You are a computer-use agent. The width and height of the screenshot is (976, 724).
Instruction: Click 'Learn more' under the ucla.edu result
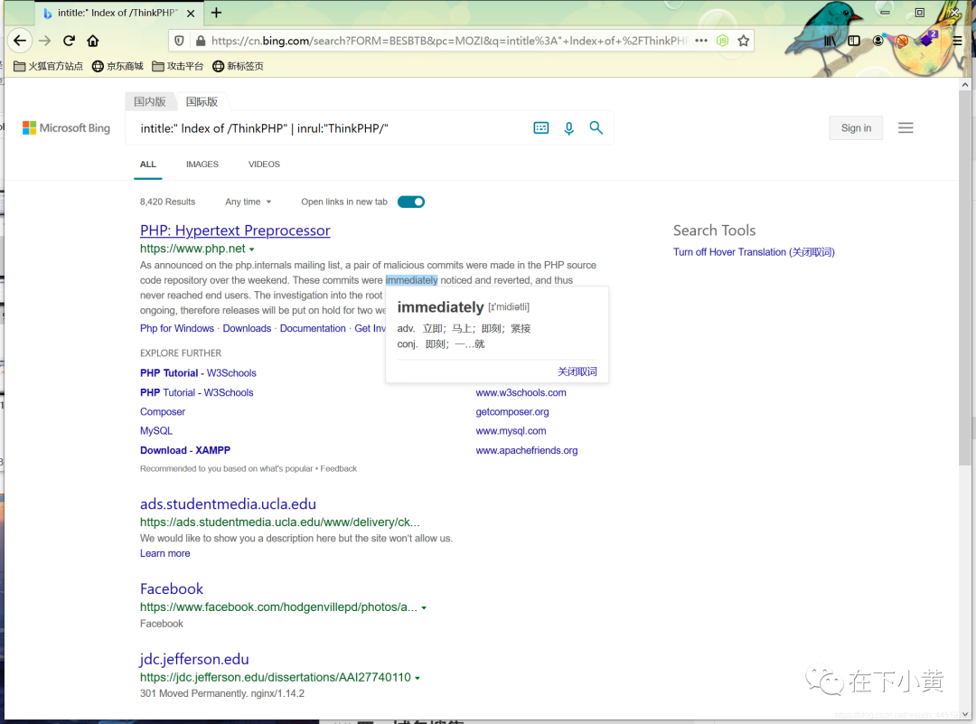coord(165,553)
